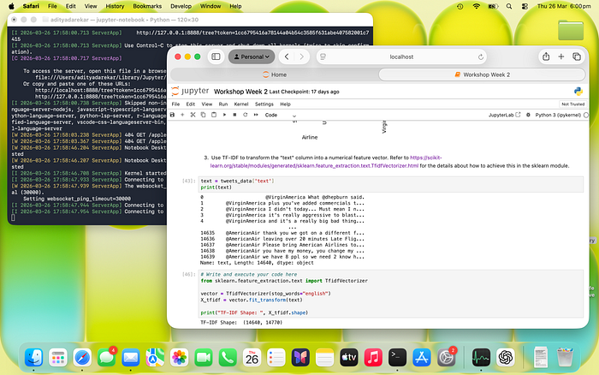Save the notebook with the save icon
599x375 pixels.
(173, 114)
